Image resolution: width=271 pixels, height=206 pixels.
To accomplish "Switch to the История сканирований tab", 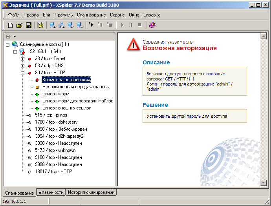I will point(91,192).
